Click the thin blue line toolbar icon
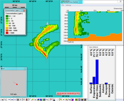 [9, 100]
